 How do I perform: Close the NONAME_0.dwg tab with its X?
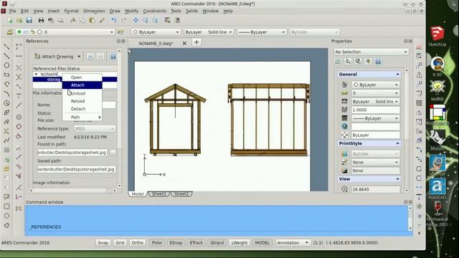pyautogui.click(x=184, y=43)
